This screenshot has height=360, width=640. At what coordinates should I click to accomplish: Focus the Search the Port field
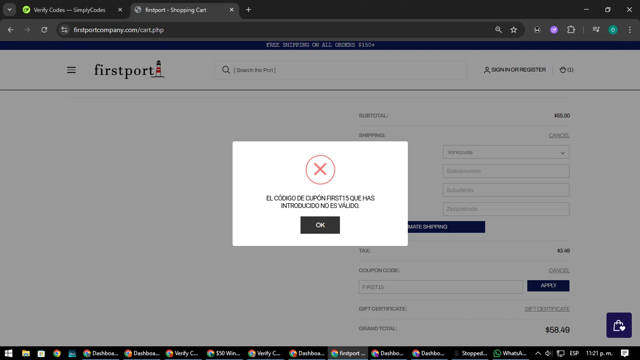[340, 70]
